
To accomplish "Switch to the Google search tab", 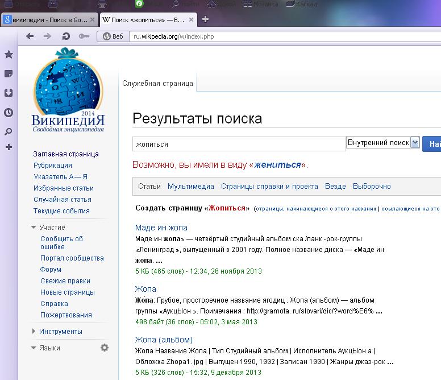I will tap(49, 19).
